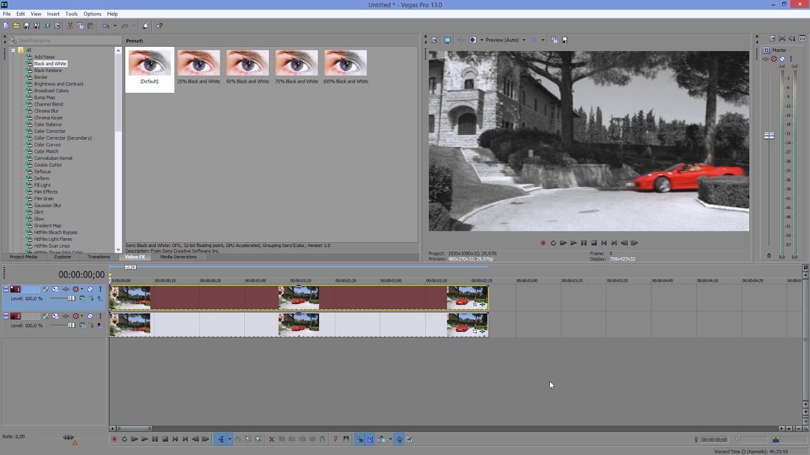
Task: Toggle Video Preview on External Monitor
Action: click(447, 40)
